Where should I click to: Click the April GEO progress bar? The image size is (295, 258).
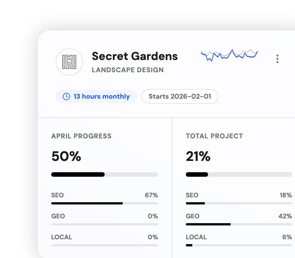pos(105,224)
